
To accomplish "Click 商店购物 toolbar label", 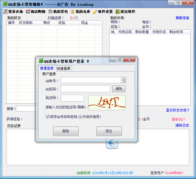I will pos(38,12).
